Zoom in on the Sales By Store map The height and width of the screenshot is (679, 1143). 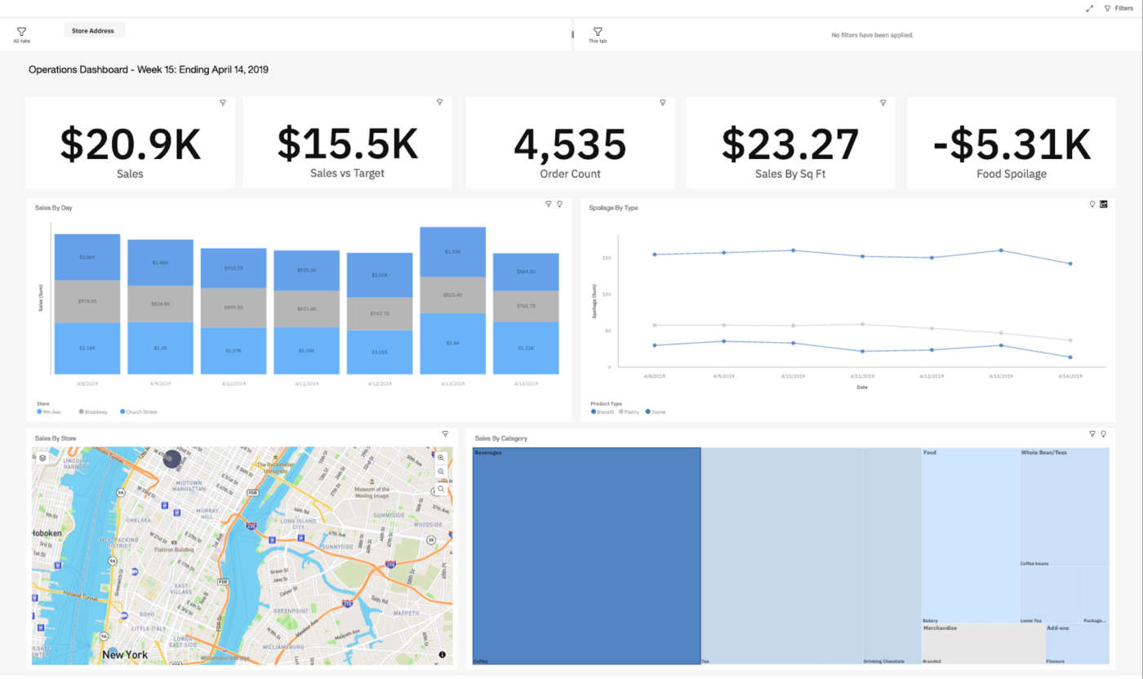tap(441, 458)
